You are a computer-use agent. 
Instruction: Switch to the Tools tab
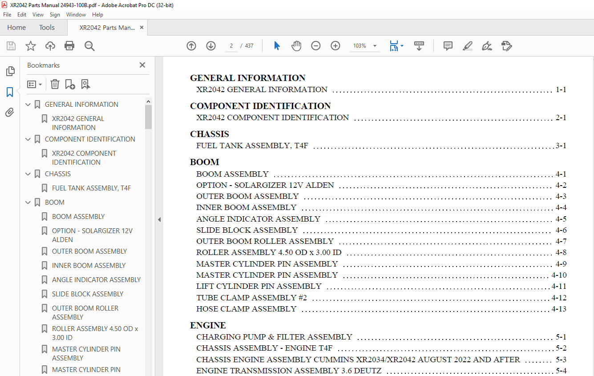coord(47,28)
